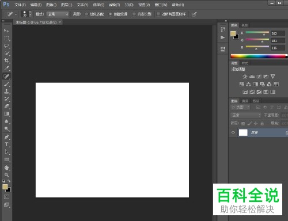The image size is (288, 221).
Task: Expand the toolbox with double-arrow
Action: (3, 21)
